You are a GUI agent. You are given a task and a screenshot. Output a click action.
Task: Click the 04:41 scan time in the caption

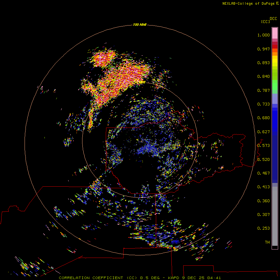[214, 278]
